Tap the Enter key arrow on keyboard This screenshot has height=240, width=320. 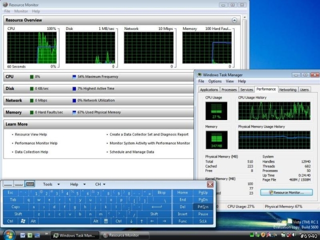click(156, 206)
